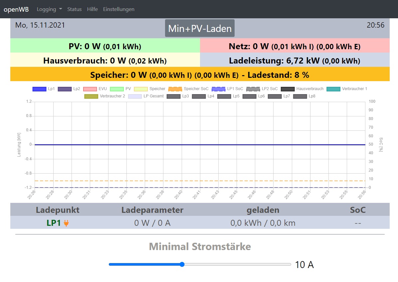
Task: Toggle Verbraucher 1 legend swatch
Action: pyautogui.click(x=333, y=89)
